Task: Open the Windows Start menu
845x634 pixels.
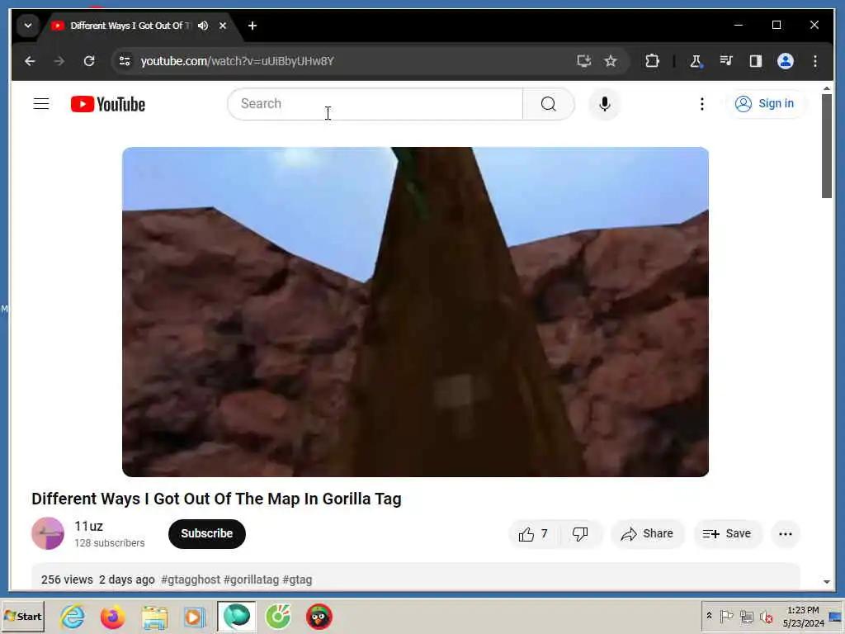Action: tap(22, 616)
